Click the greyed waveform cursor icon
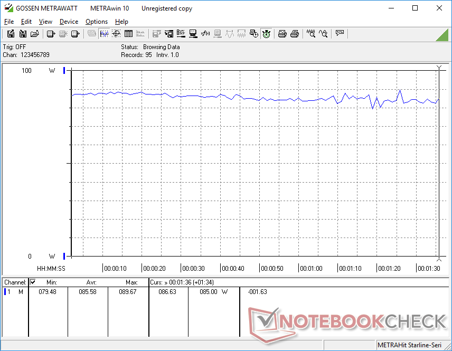Screen dimensions: 452x351 point(230,34)
